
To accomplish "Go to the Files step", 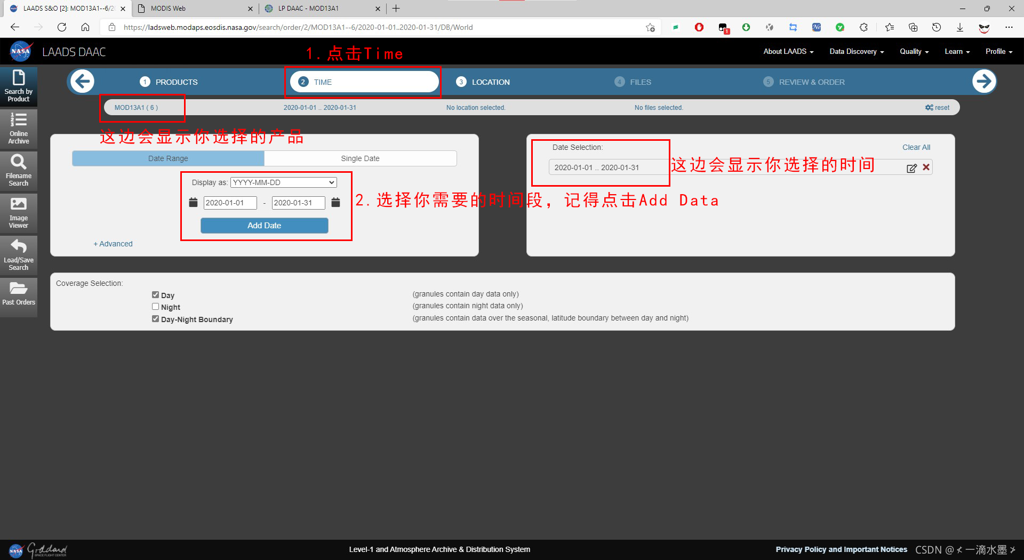I will (x=633, y=82).
